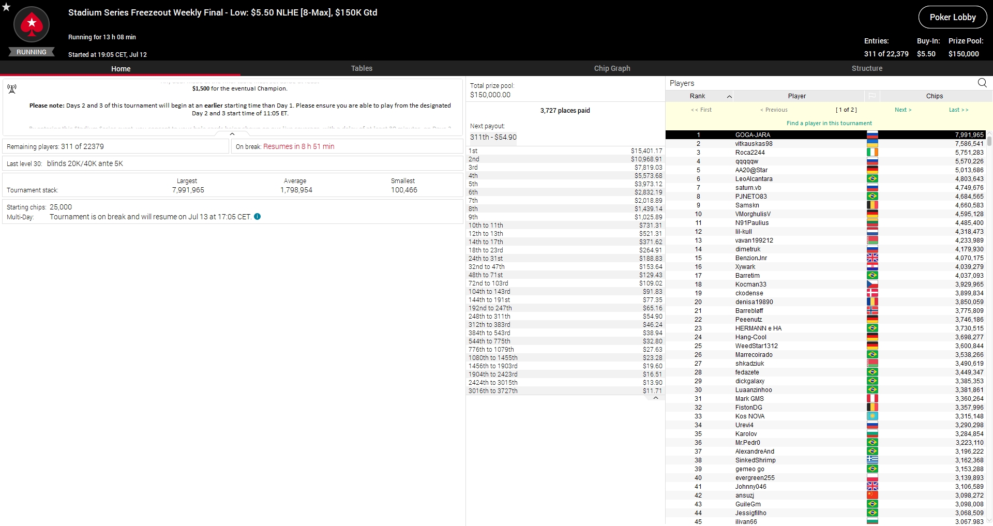Select player row VMorghulisV
This screenshot has height=526, width=993.
(x=825, y=214)
